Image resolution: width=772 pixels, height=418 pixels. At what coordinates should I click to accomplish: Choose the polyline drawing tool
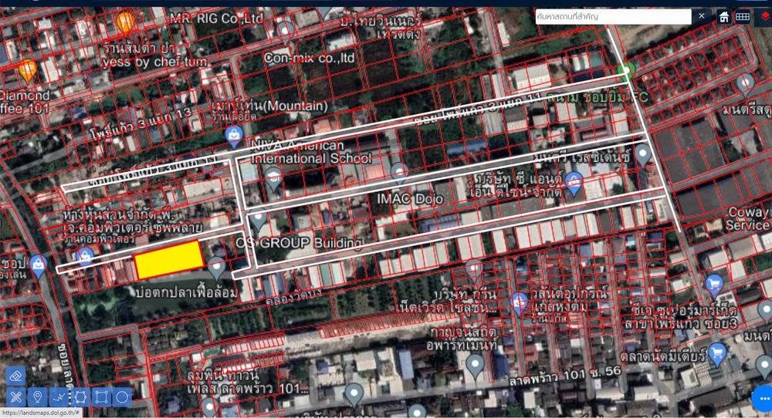pyautogui.click(x=59, y=397)
